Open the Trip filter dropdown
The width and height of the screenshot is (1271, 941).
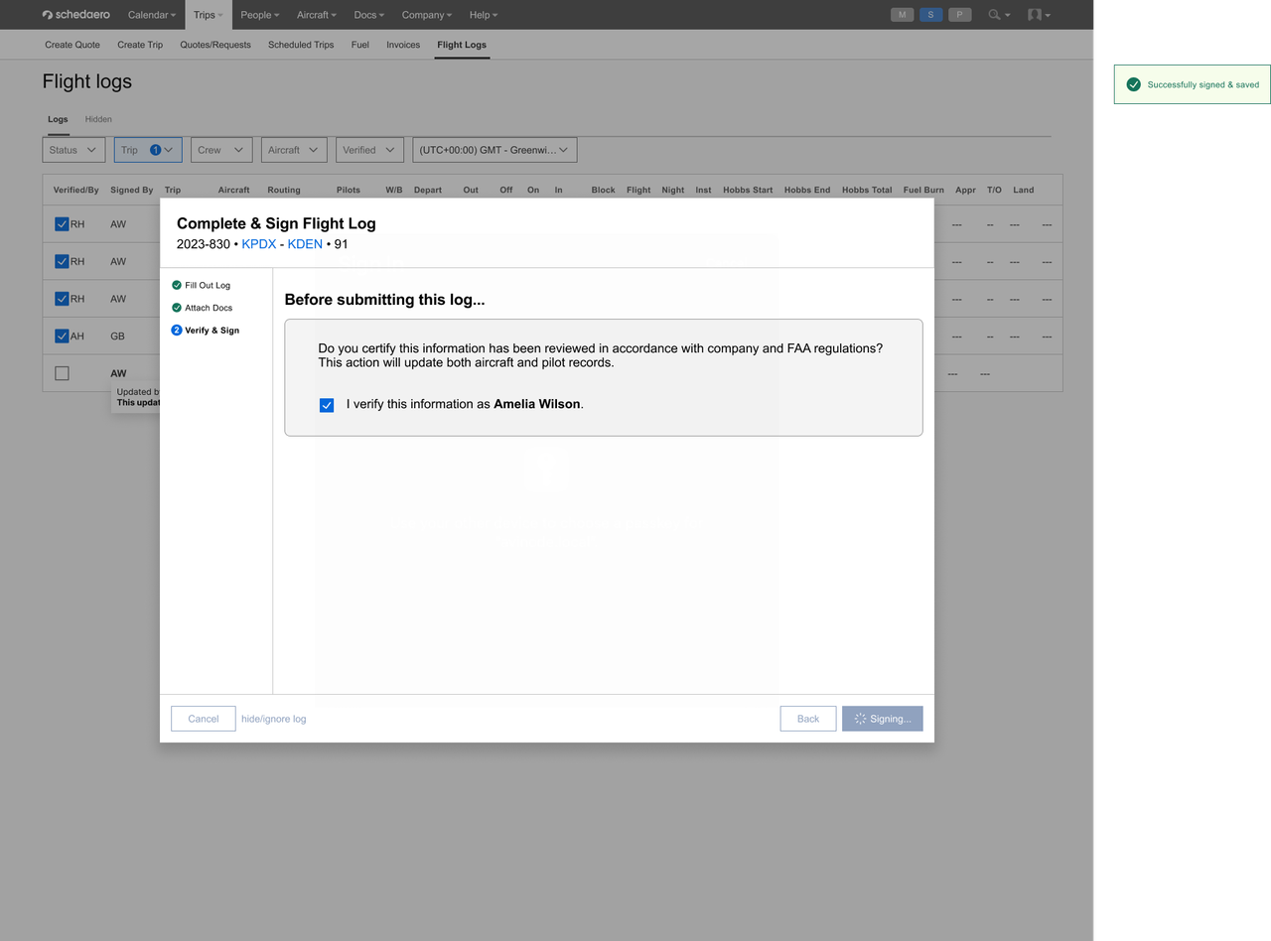pos(148,150)
